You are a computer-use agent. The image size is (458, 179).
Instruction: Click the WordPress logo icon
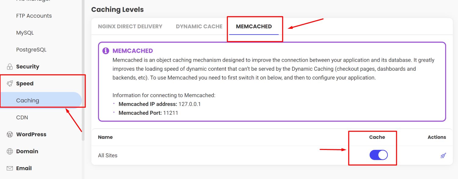10,134
